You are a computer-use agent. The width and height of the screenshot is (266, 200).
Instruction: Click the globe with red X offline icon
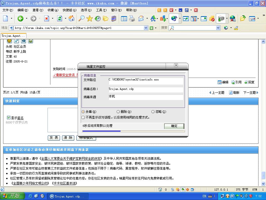pos(232,18)
